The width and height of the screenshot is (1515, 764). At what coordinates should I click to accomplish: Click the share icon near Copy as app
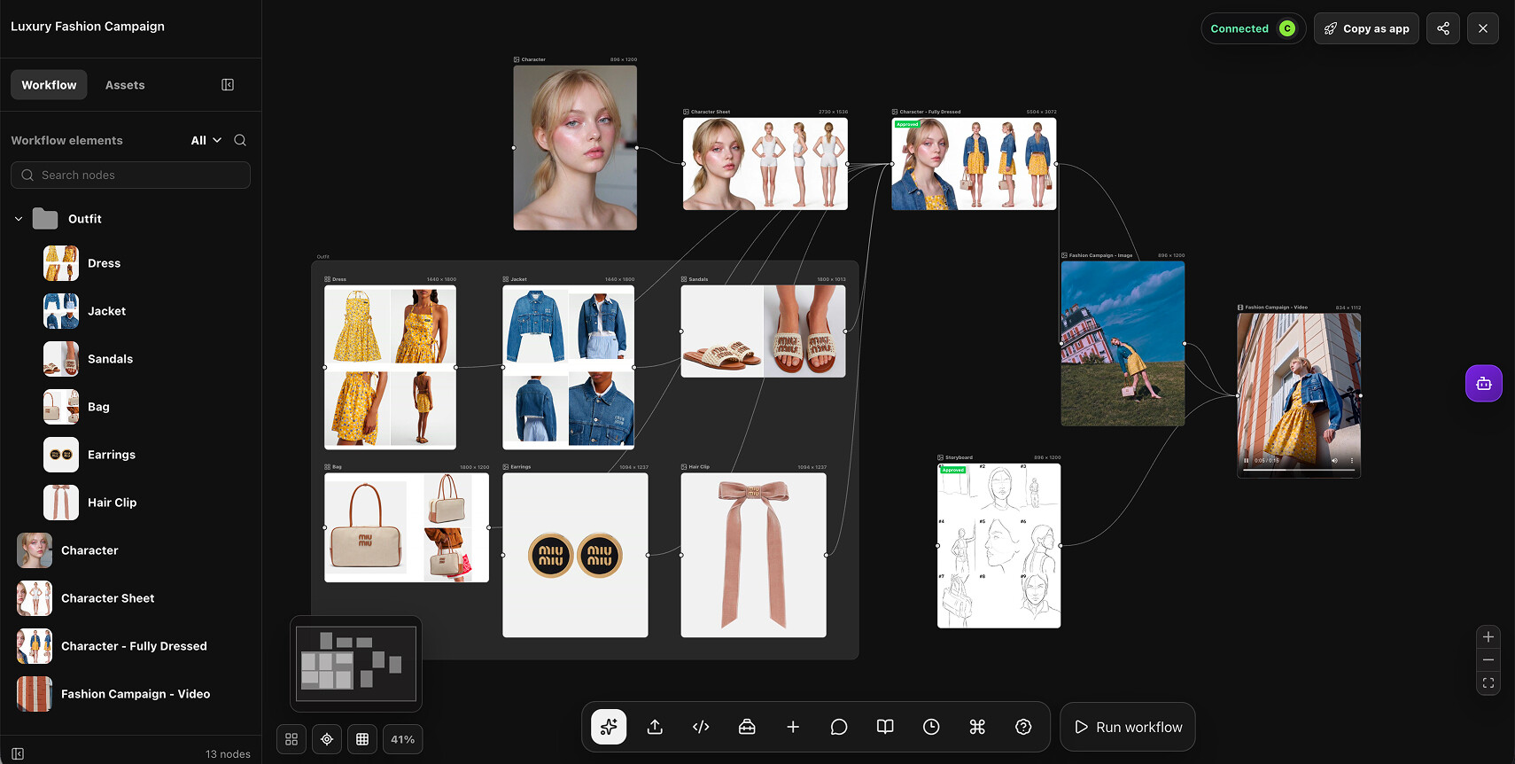[x=1443, y=28]
